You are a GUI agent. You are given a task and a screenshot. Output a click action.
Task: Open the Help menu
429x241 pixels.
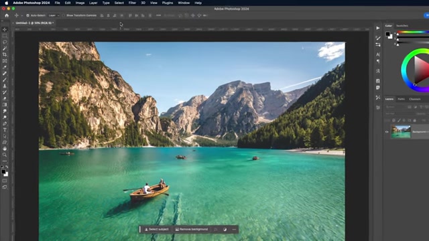(198, 3)
